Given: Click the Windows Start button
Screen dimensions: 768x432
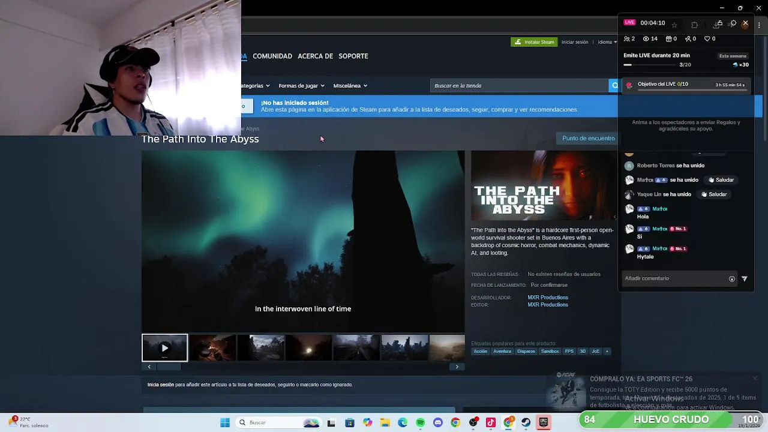Looking at the screenshot, I should point(225,422).
